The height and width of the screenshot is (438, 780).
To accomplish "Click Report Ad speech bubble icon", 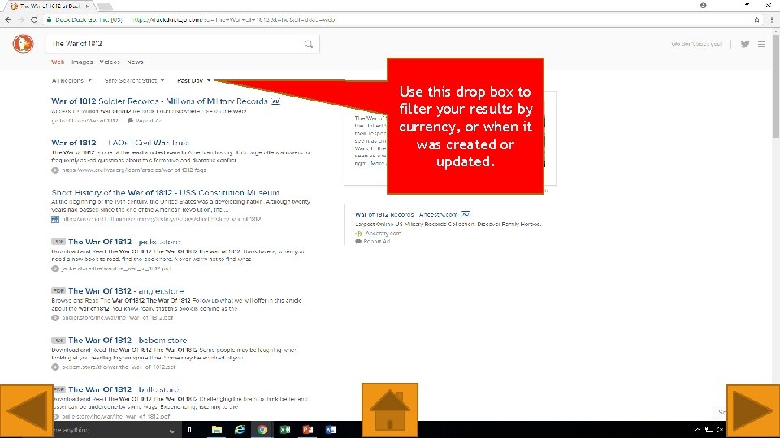I will click(x=130, y=121).
